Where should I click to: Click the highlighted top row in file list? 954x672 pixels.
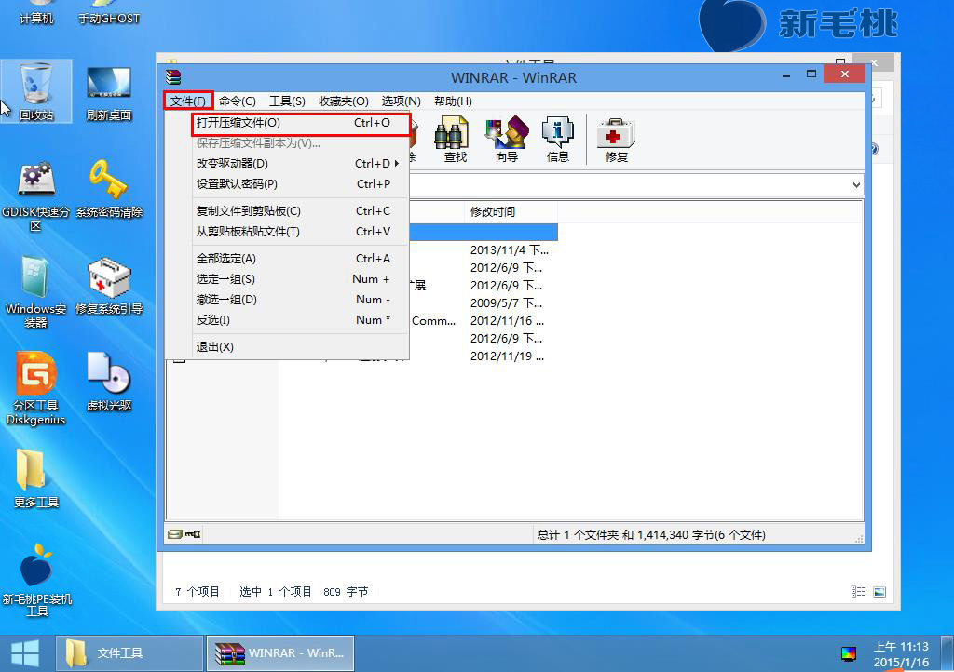(484, 232)
